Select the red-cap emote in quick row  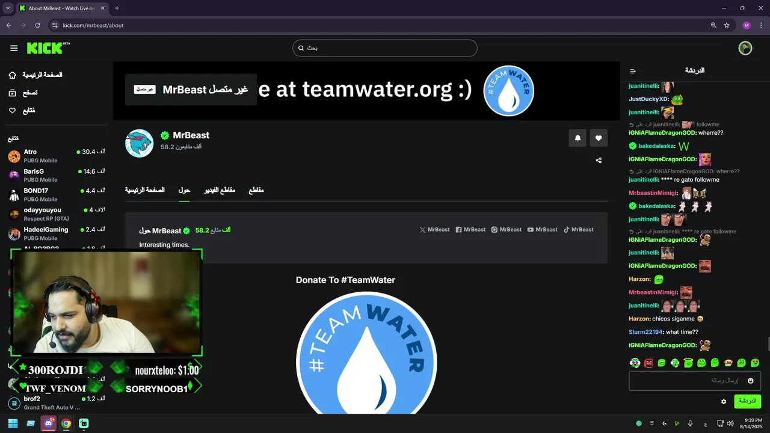(728, 363)
